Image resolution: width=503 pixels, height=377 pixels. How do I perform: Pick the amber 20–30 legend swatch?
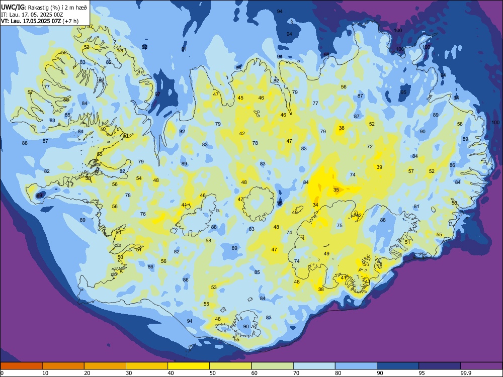[105, 366]
